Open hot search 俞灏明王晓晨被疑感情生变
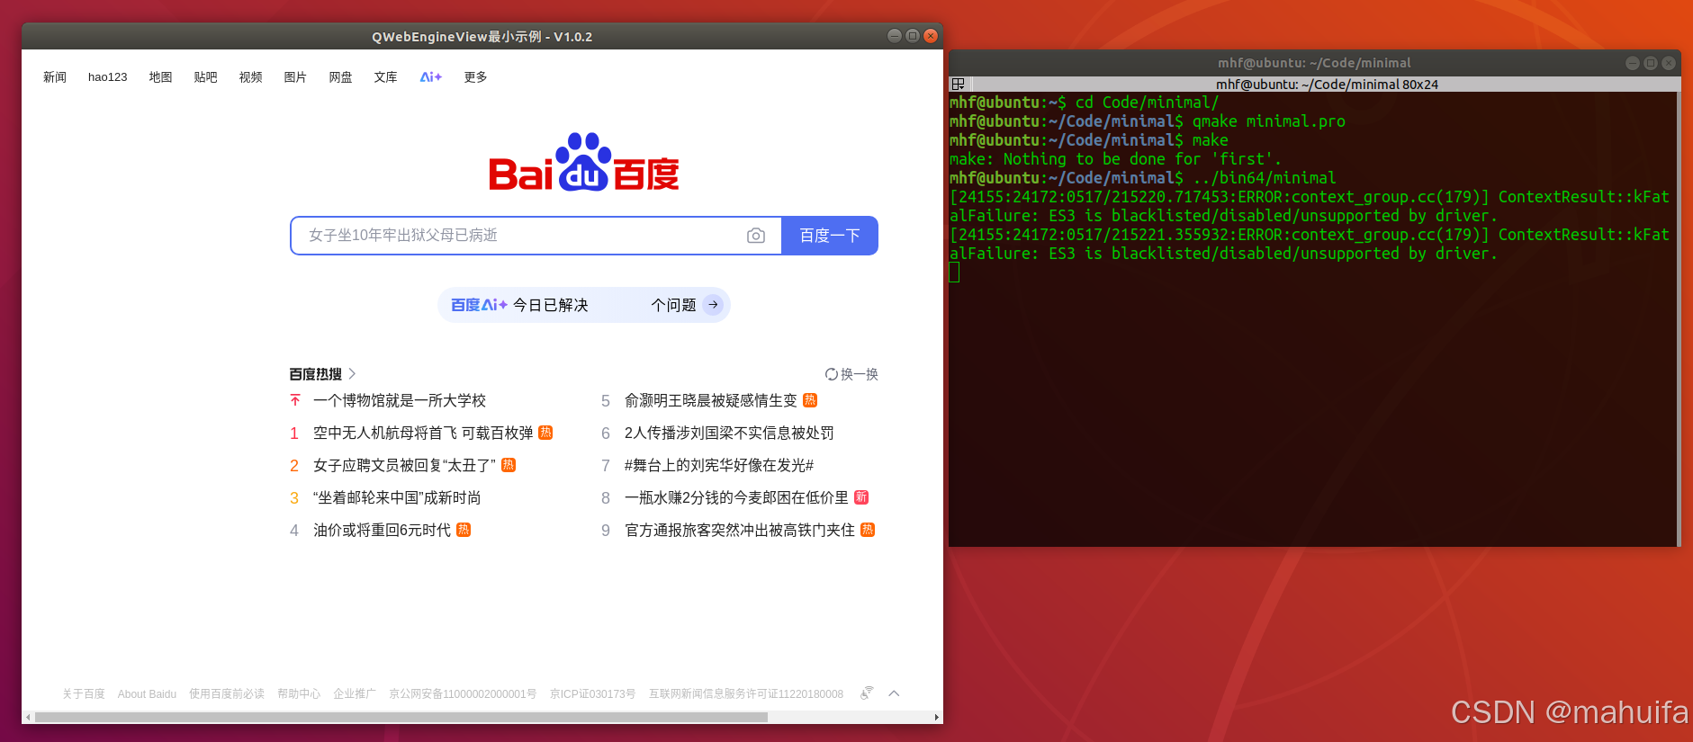Image resolution: width=1693 pixels, height=742 pixels. 711,400
